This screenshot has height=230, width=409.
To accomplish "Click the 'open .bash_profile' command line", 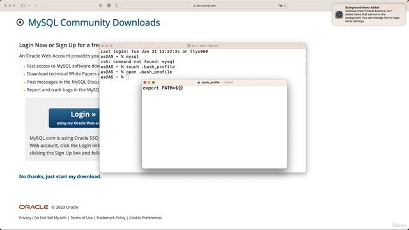I will tap(136, 72).
